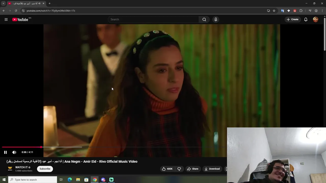Open Chrome profile icon
Image resolution: width=326 pixels, height=183 pixels.
pyautogui.click(x=316, y=11)
